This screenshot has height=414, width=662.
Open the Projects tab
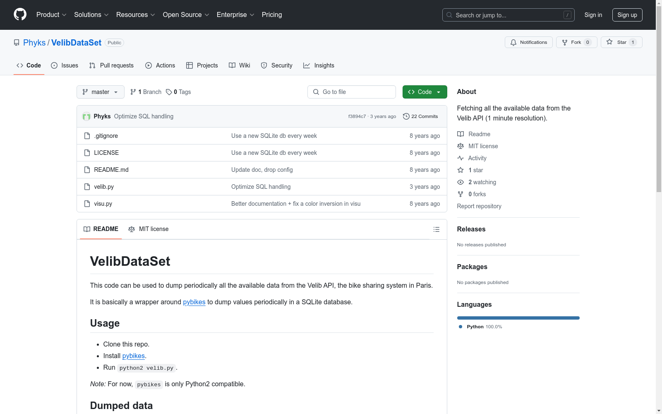point(202,65)
